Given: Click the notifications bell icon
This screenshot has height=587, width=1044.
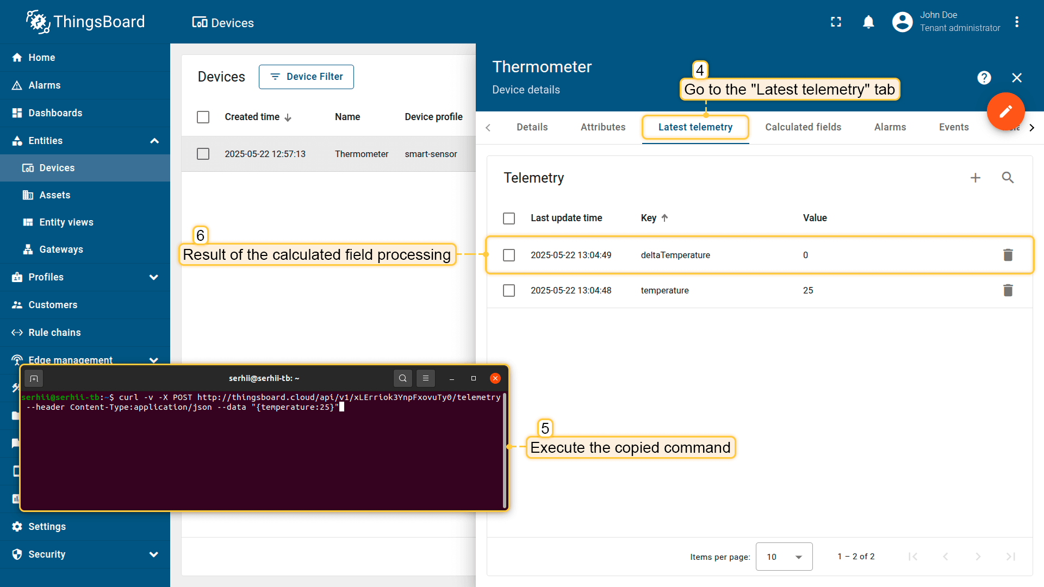Looking at the screenshot, I should (868, 22).
